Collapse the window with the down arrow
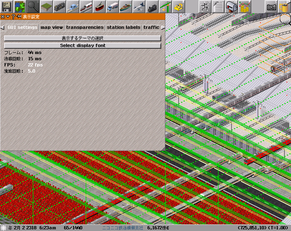The height and width of the screenshot is (231, 291). 8,16
